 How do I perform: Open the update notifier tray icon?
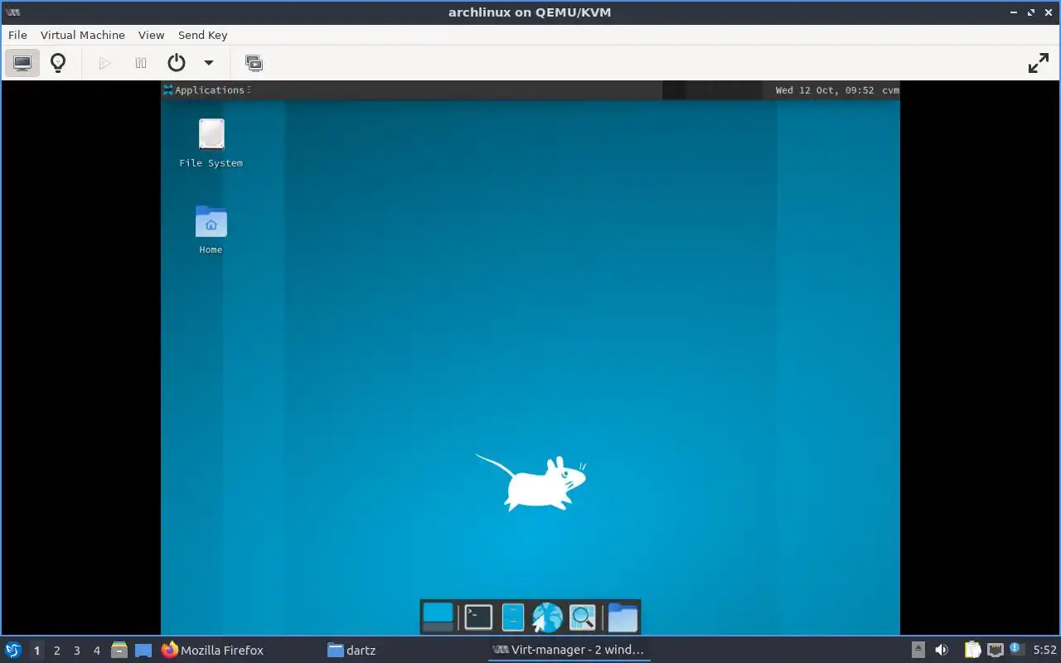(x=1015, y=649)
